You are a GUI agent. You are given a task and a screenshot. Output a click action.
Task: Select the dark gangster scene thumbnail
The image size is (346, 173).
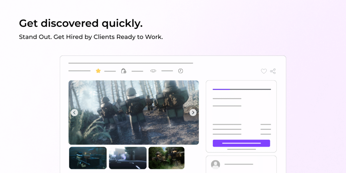click(x=88, y=158)
